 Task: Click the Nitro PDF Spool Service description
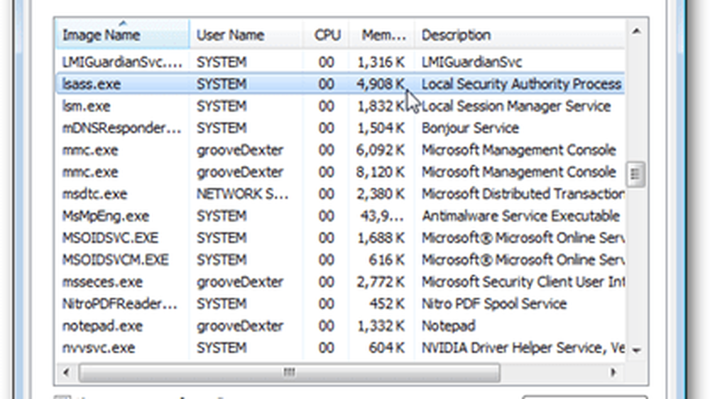(x=494, y=304)
